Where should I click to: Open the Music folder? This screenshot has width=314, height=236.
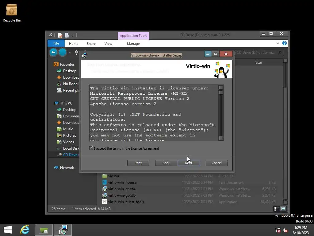click(65, 129)
